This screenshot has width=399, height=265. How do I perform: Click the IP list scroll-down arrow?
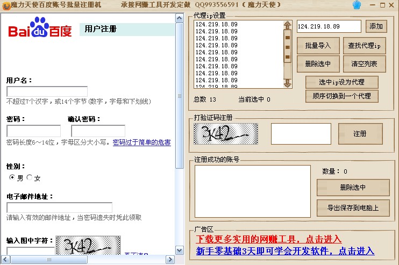(288, 83)
